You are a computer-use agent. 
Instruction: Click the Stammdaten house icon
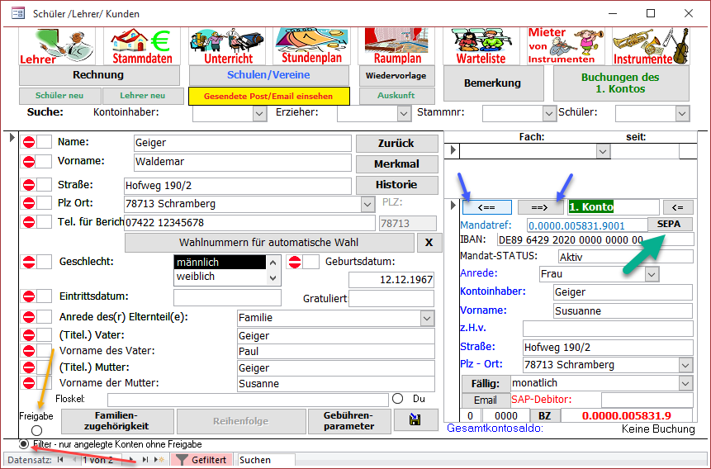(x=142, y=46)
